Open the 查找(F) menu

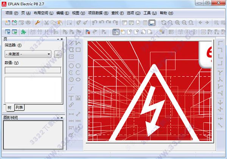pos(117,13)
